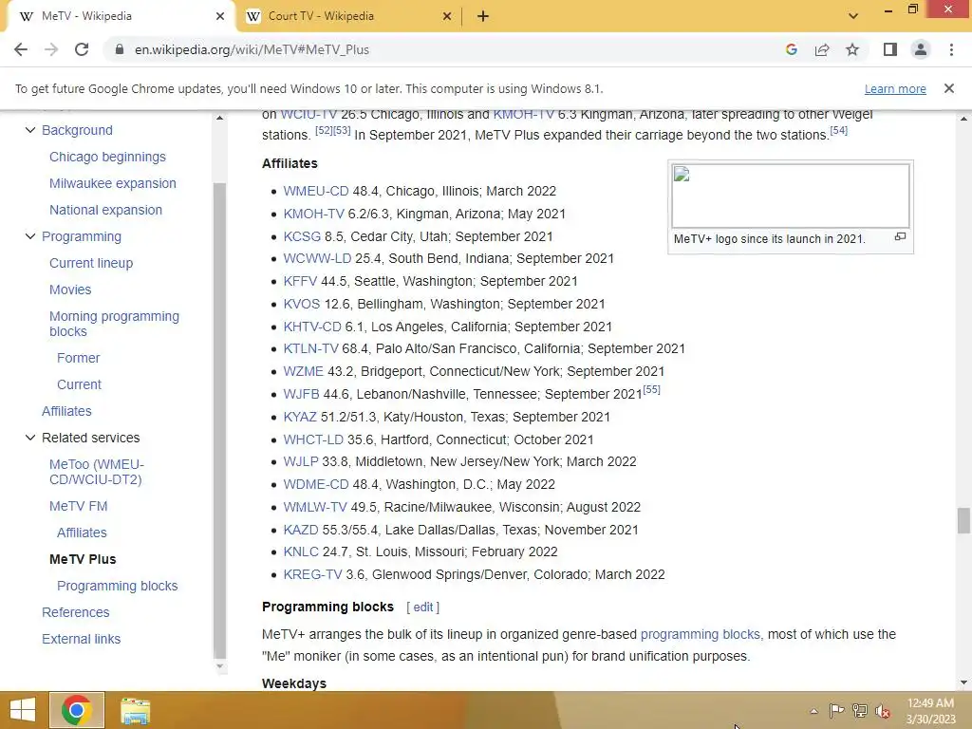972x729 pixels.
Task: Close the MeTV tab
Action: [x=220, y=17]
